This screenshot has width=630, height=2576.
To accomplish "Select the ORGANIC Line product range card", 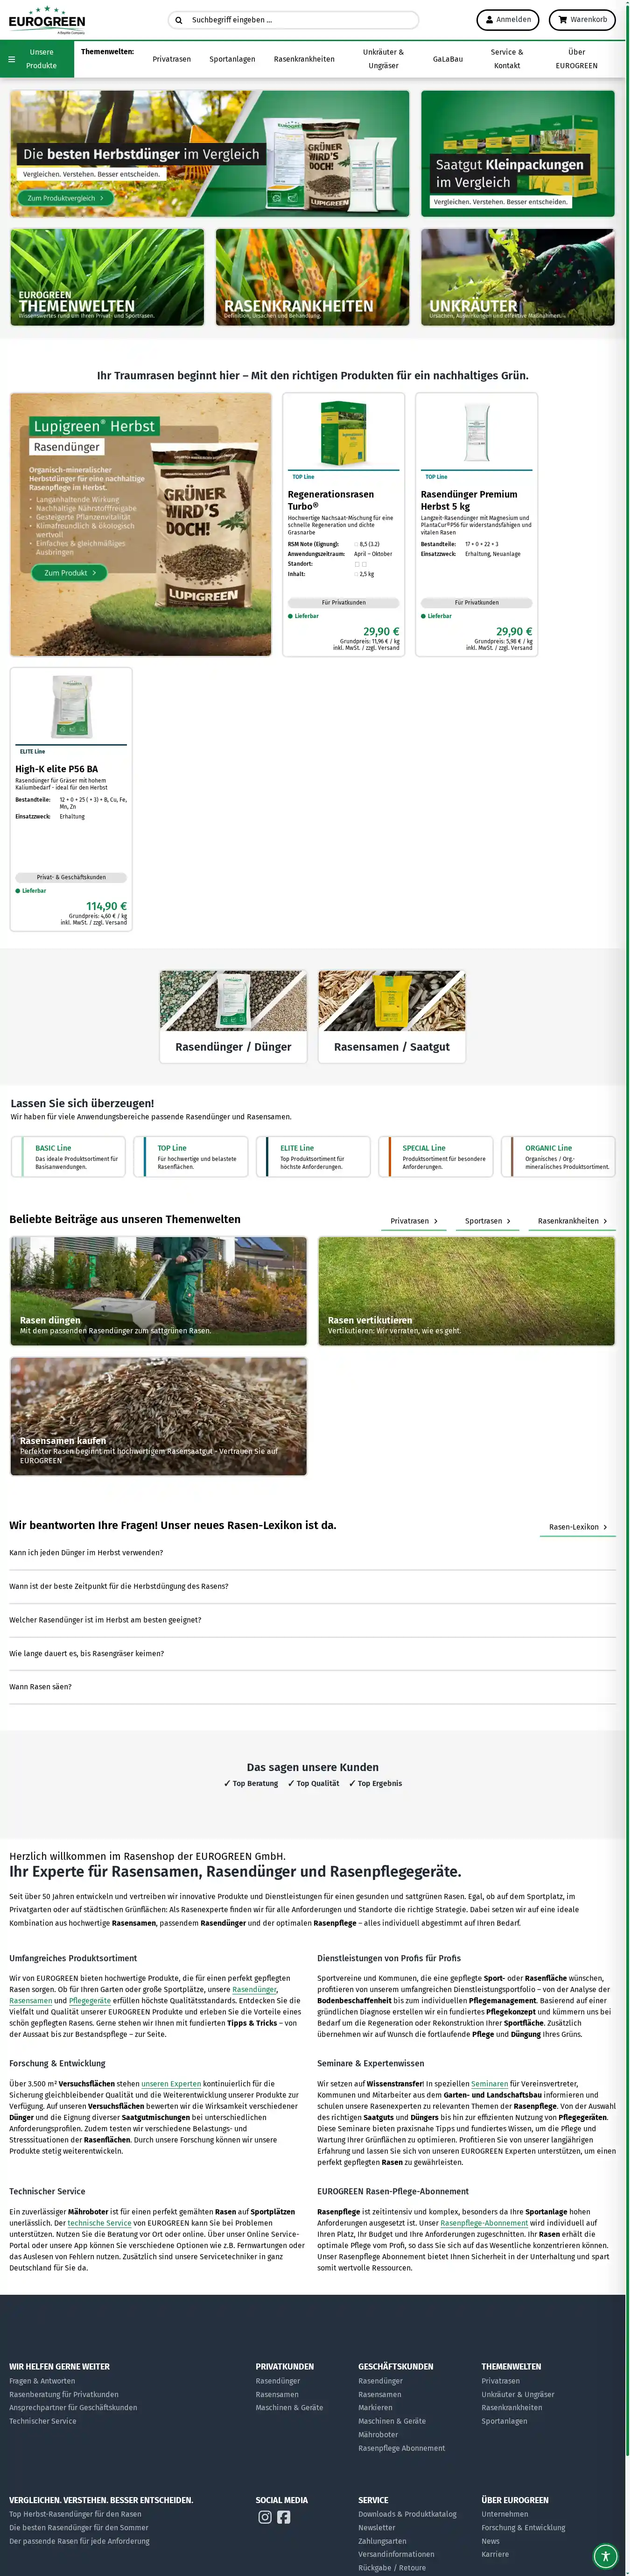I will pos(558,1156).
